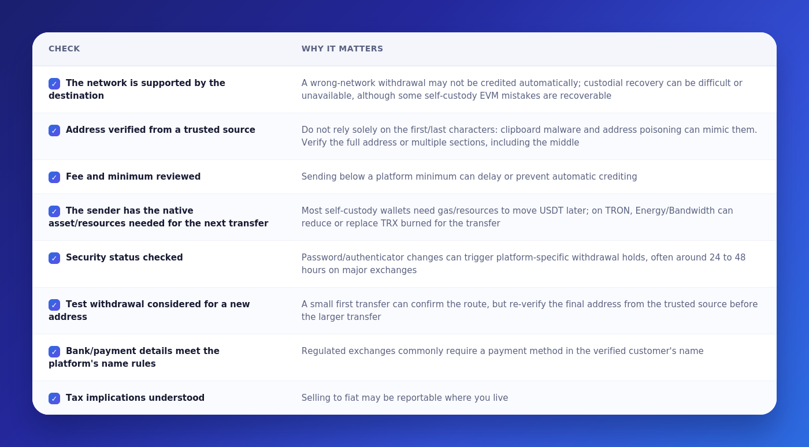This screenshot has height=447, width=809.
Task: Click the wrong-network withdrawal explanation text
Action: [522, 90]
